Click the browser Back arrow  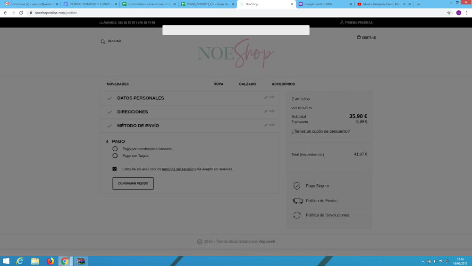(x=5, y=13)
